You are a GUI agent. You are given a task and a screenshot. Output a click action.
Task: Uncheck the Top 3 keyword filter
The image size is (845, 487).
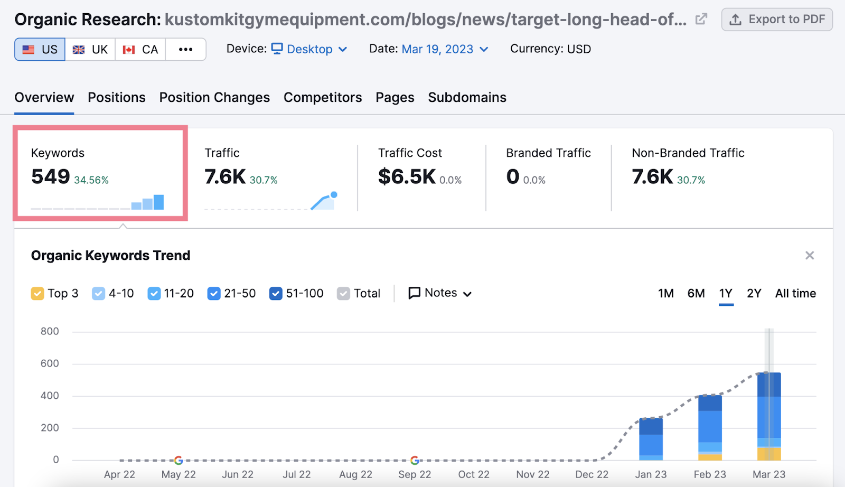[x=37, y=293]
